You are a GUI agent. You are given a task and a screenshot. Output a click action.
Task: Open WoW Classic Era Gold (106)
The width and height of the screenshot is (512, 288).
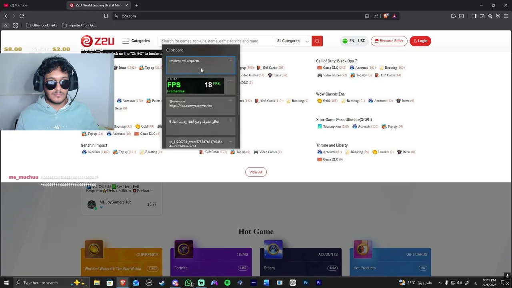point(327,101)
